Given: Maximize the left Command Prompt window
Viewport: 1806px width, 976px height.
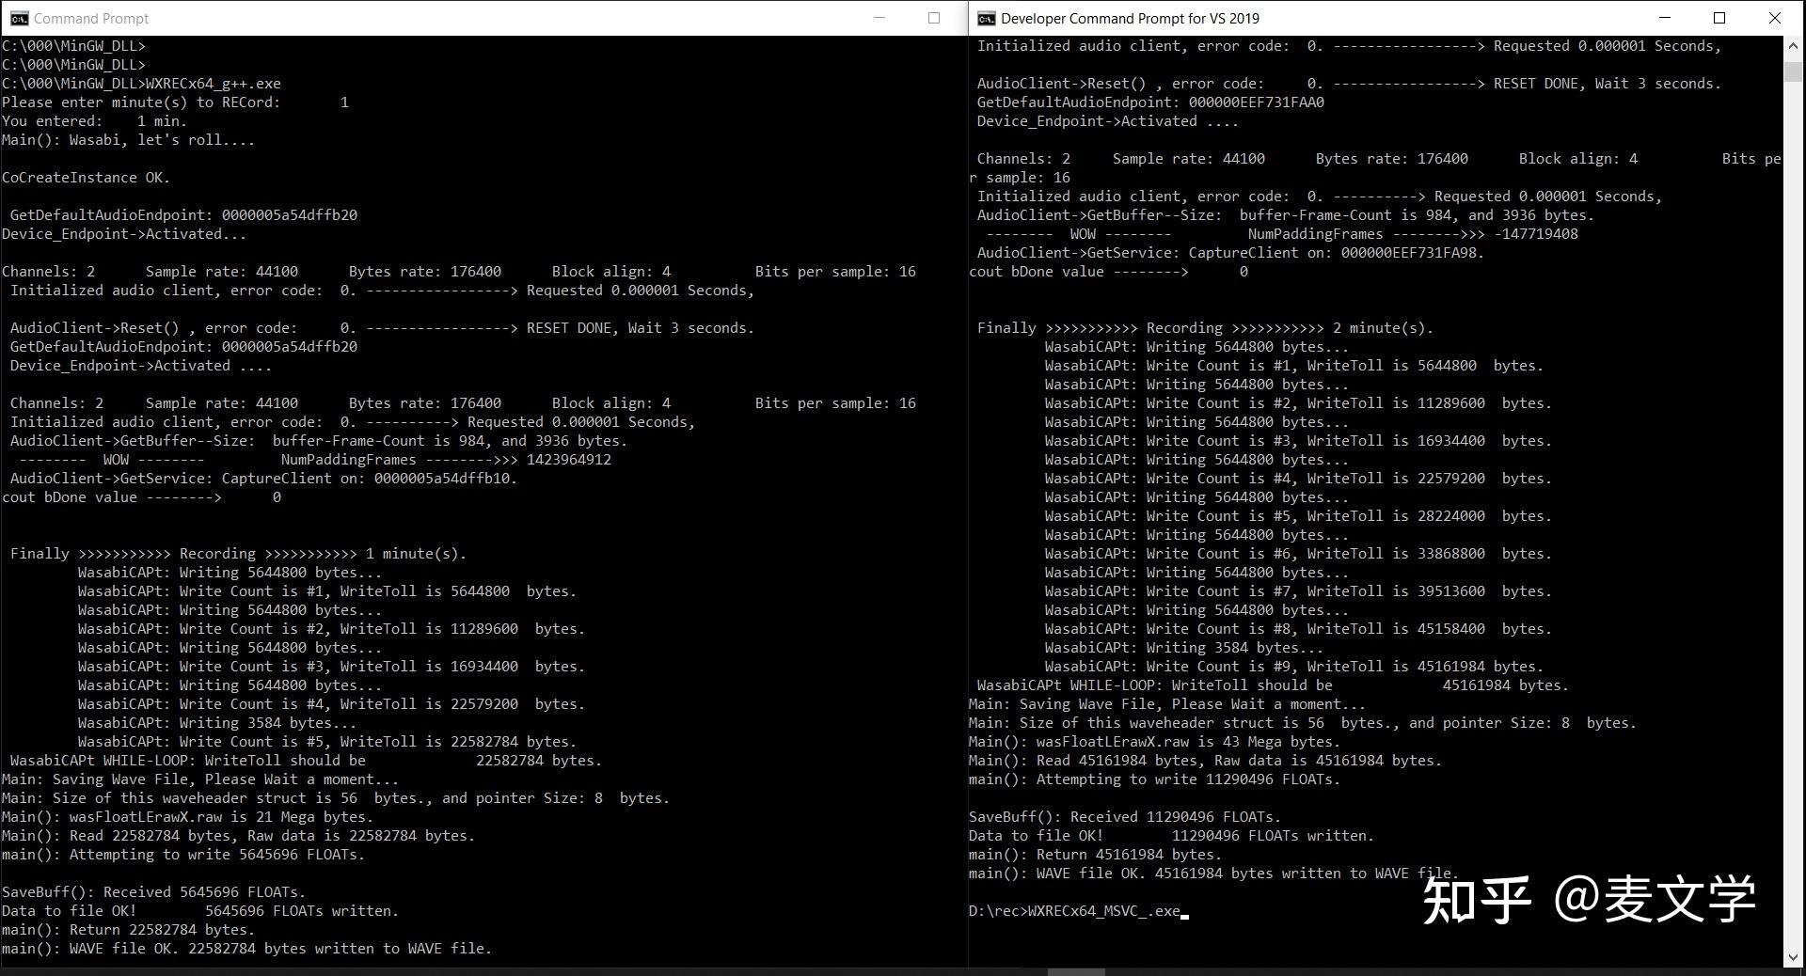Looking at the screenshot, I should tap(934, 18).
